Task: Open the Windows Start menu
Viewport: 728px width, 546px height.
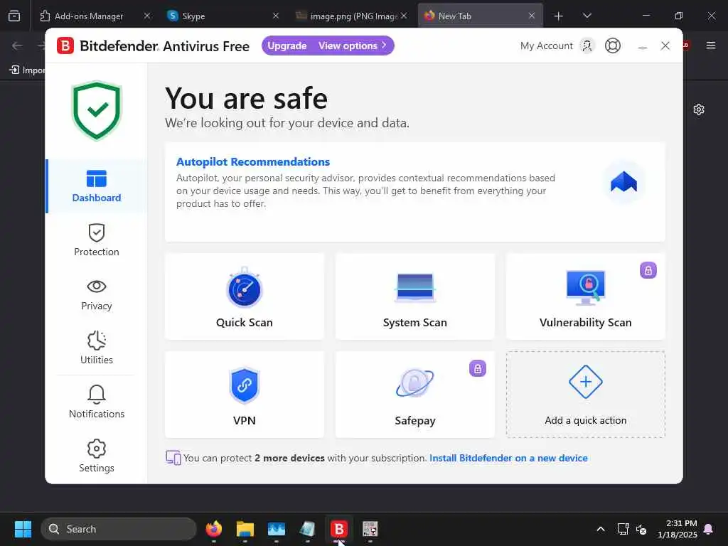Action: pos(23,529)
